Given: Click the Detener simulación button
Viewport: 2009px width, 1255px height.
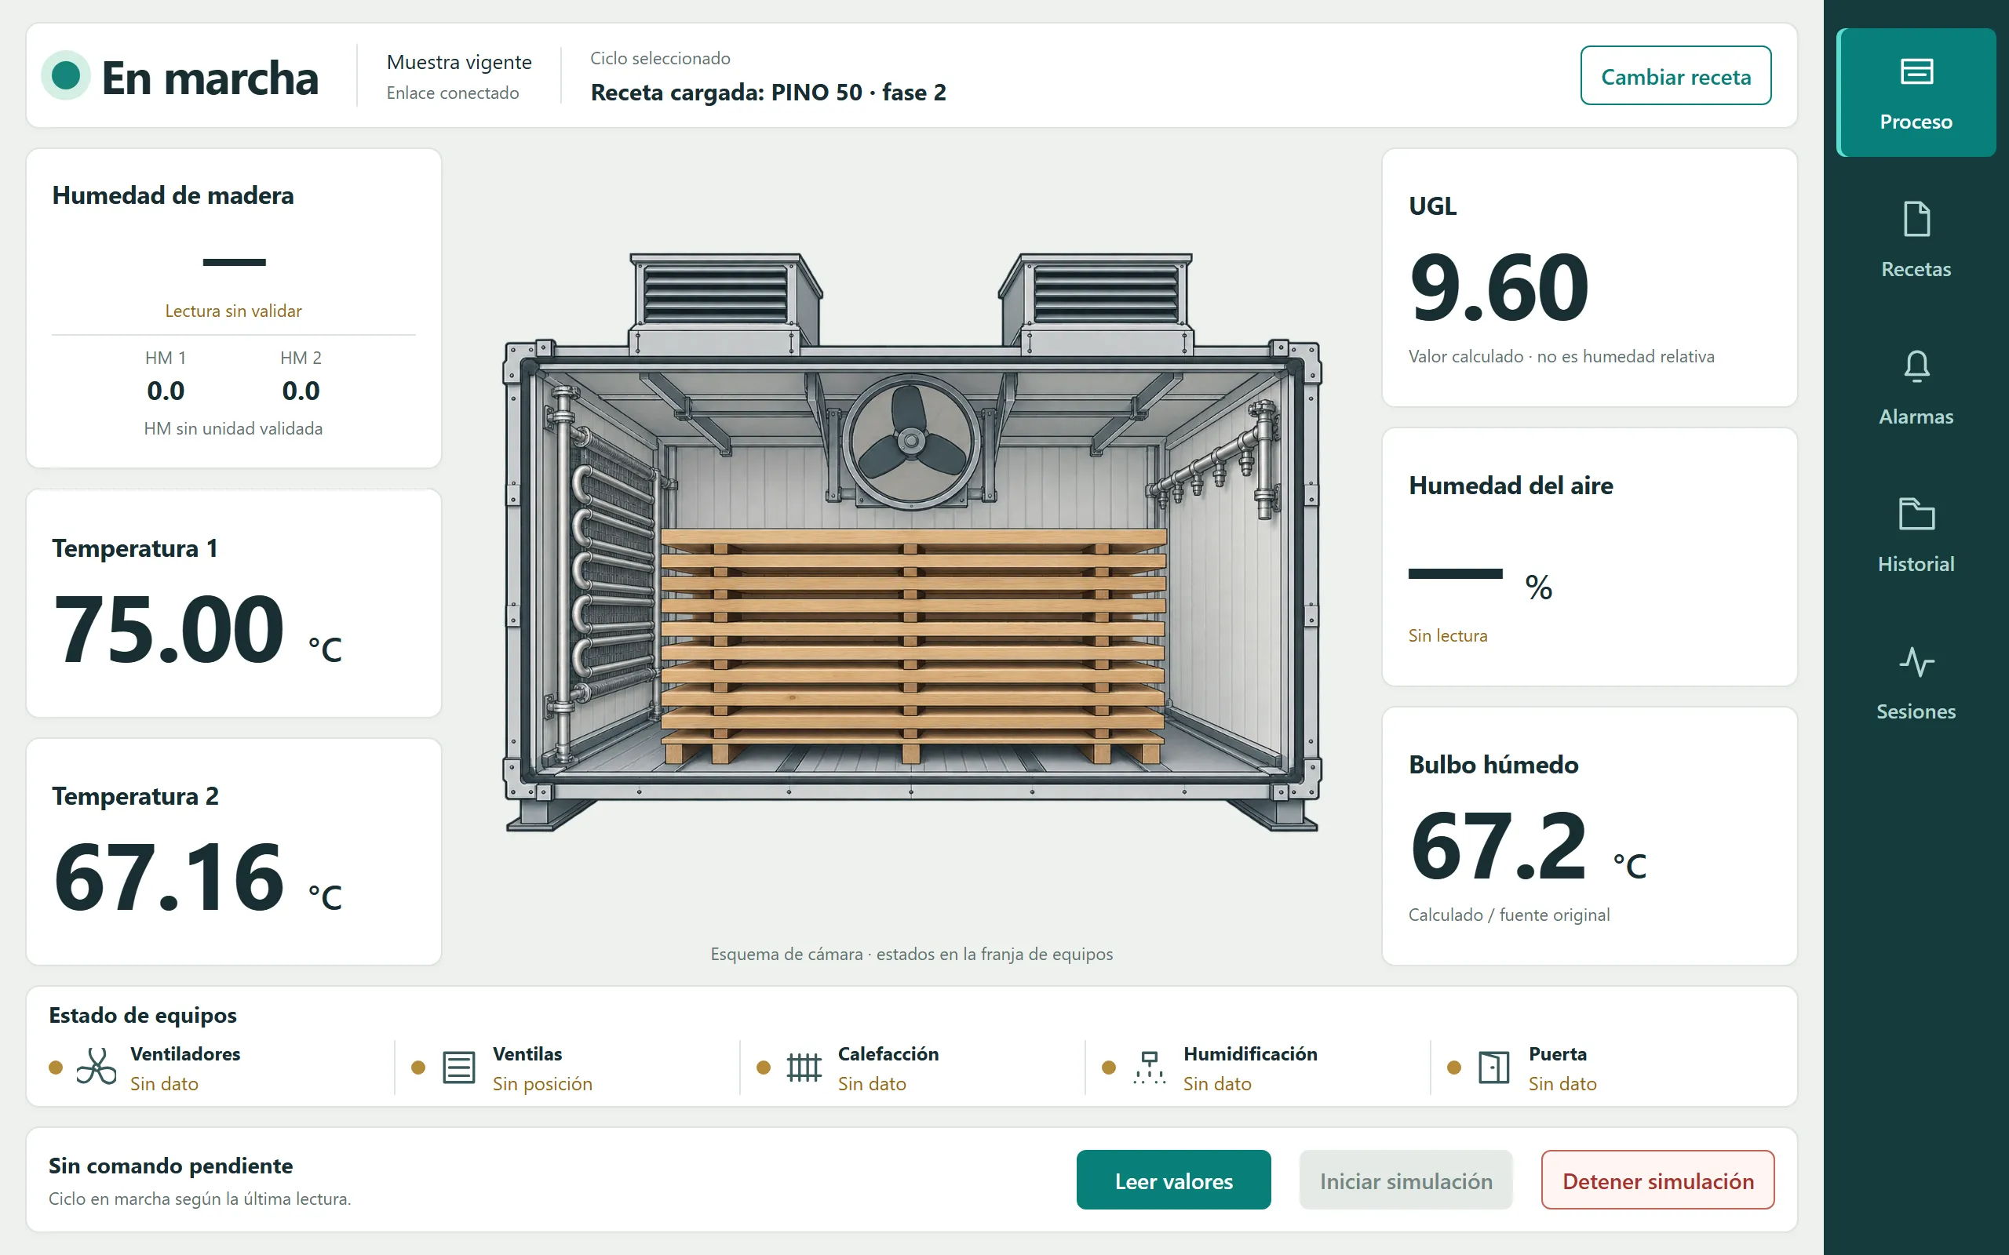Looking at the screenshot, I should (1658, 1180).
